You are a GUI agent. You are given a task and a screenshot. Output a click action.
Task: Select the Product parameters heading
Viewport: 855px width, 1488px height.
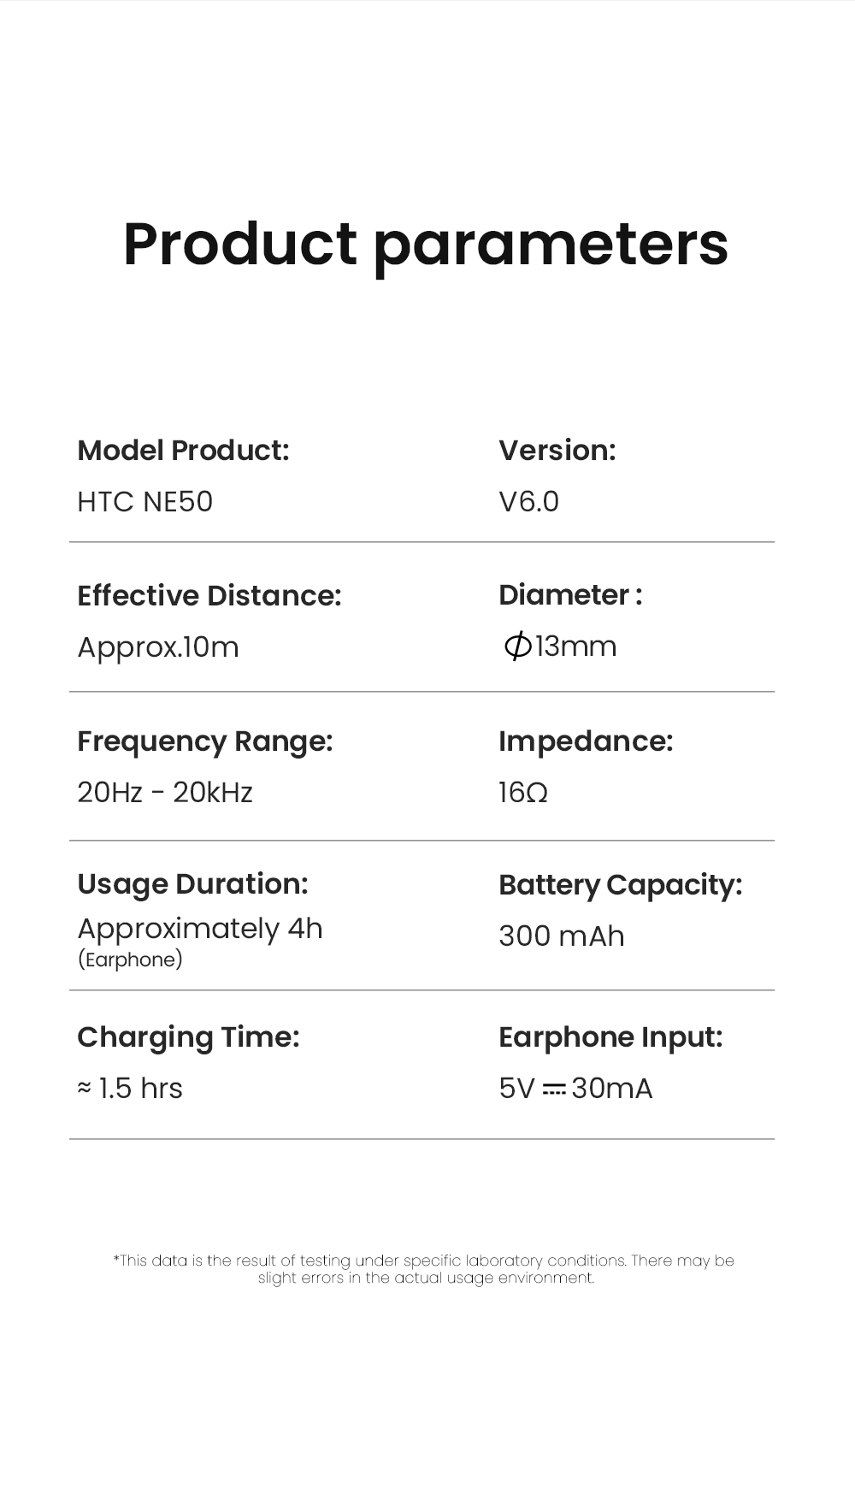click(x=426, y=245)
